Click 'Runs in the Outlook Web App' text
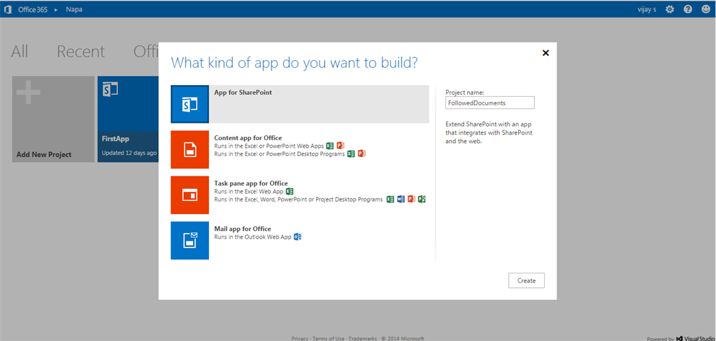Viewport: 716px width, 341px height. point(252,237)
